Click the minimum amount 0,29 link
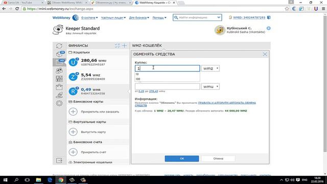Screen dimensions: 327x184 [x=141, y=91]
